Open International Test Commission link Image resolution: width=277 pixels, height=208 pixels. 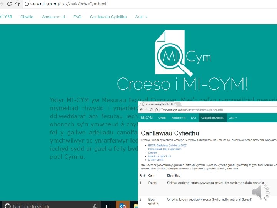pyautogui.click(x=165, y=149)
